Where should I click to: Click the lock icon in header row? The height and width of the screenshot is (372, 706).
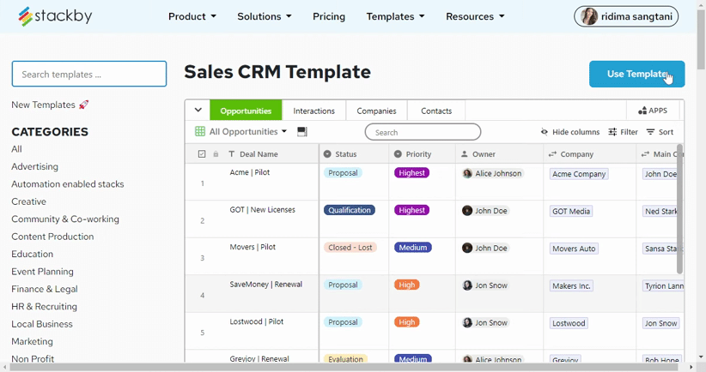click(216, 154)
